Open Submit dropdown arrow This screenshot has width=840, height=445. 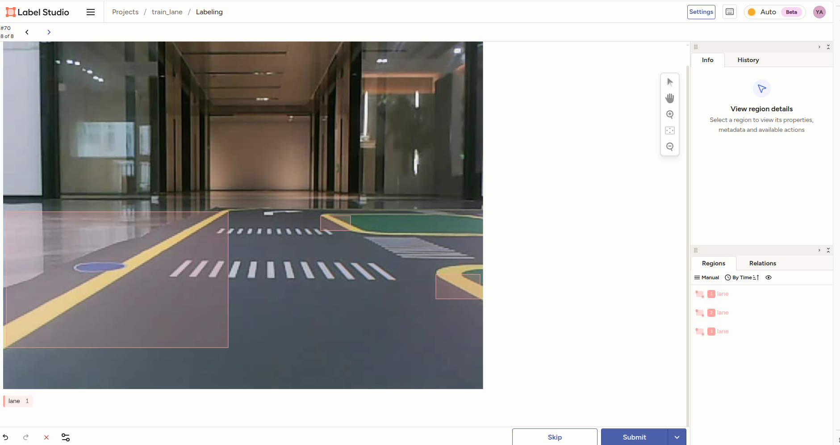(677, 437)
